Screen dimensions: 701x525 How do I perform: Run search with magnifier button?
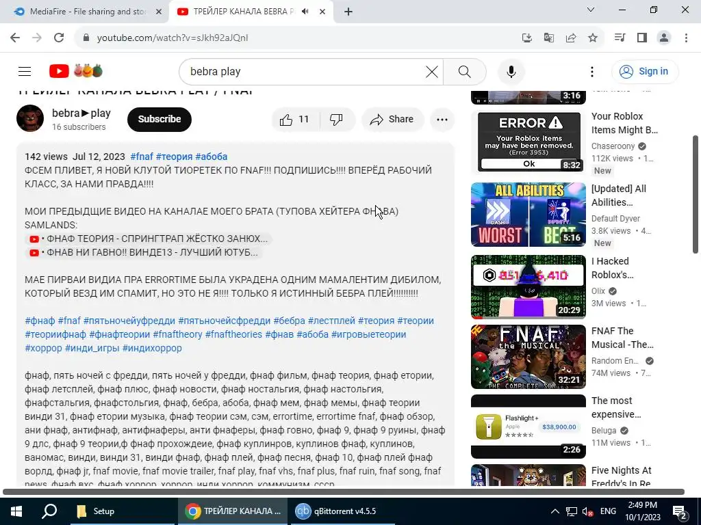pos(465,71)
